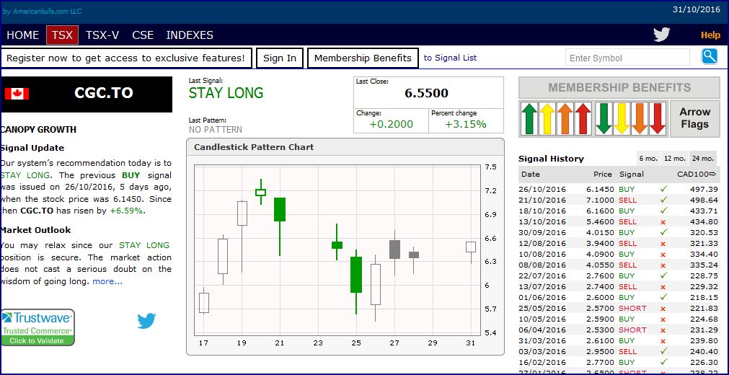
Task: Click the green down arrow flag
Action: click(x=604, y=118)
